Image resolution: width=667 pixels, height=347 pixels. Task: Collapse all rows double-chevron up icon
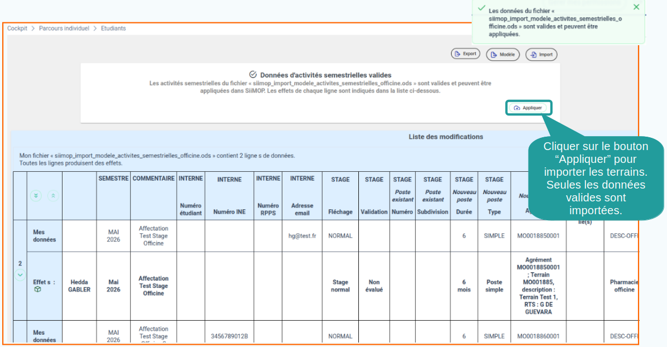point(53,196)
